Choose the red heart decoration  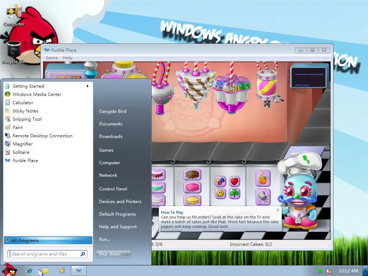[234, 181]
